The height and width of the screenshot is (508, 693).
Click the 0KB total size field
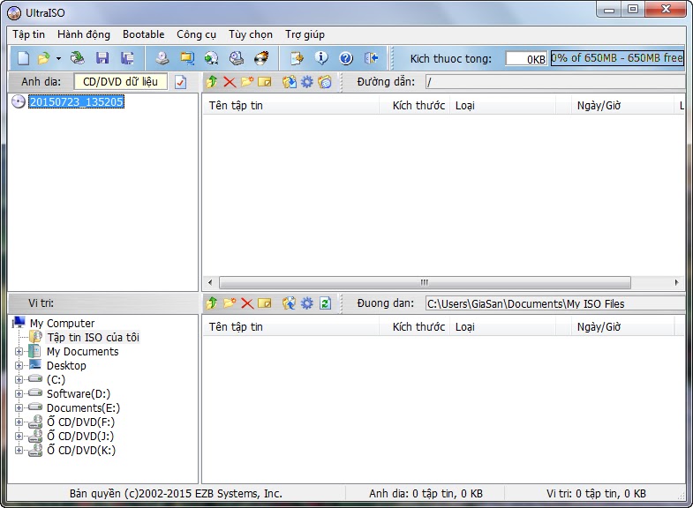click(x=526, y=58)
